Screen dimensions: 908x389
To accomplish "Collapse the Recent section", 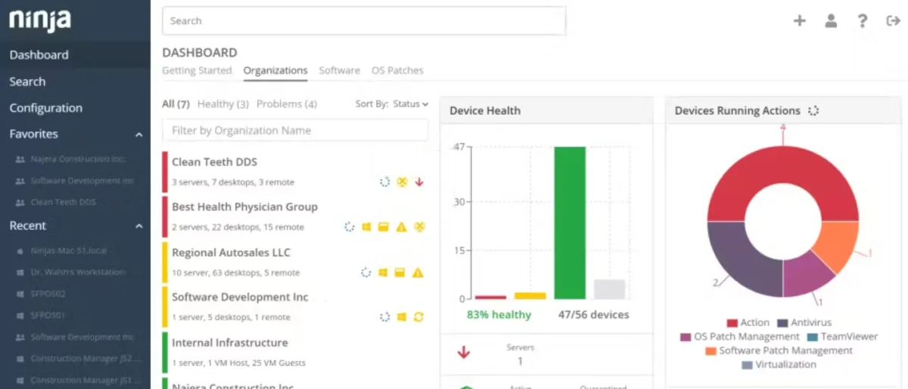I will pyautogui.click(x=139, y=226).
